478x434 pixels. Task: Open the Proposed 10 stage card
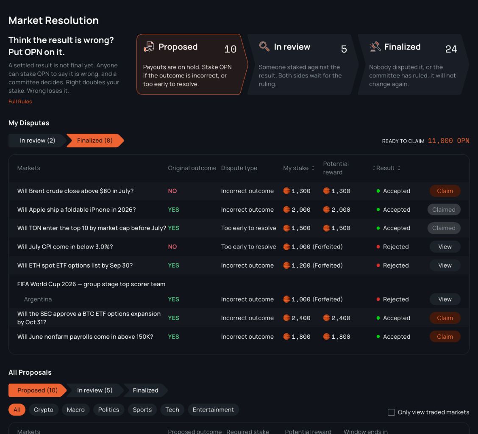coord(192,64)
